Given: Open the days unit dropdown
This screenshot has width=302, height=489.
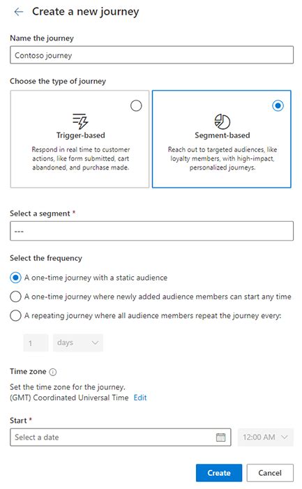Looking at the screenshot, I should pyautogui.click(x=78, y=343).
